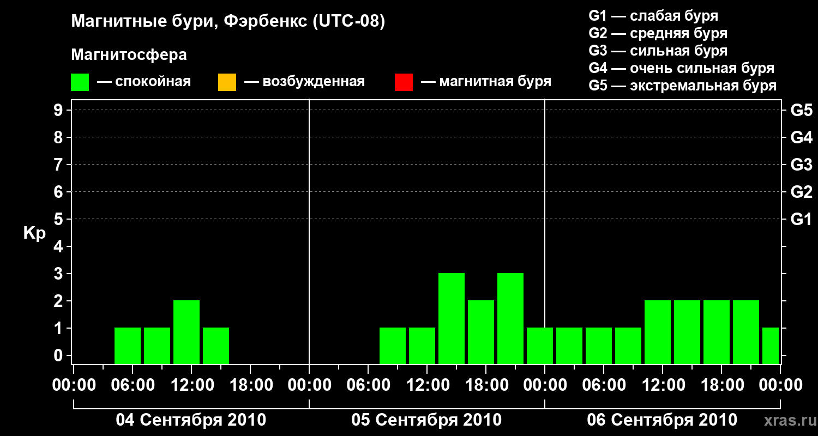Click the right-axis 'G1' storm level label
The image size is (818, 436).
point(802,220)
